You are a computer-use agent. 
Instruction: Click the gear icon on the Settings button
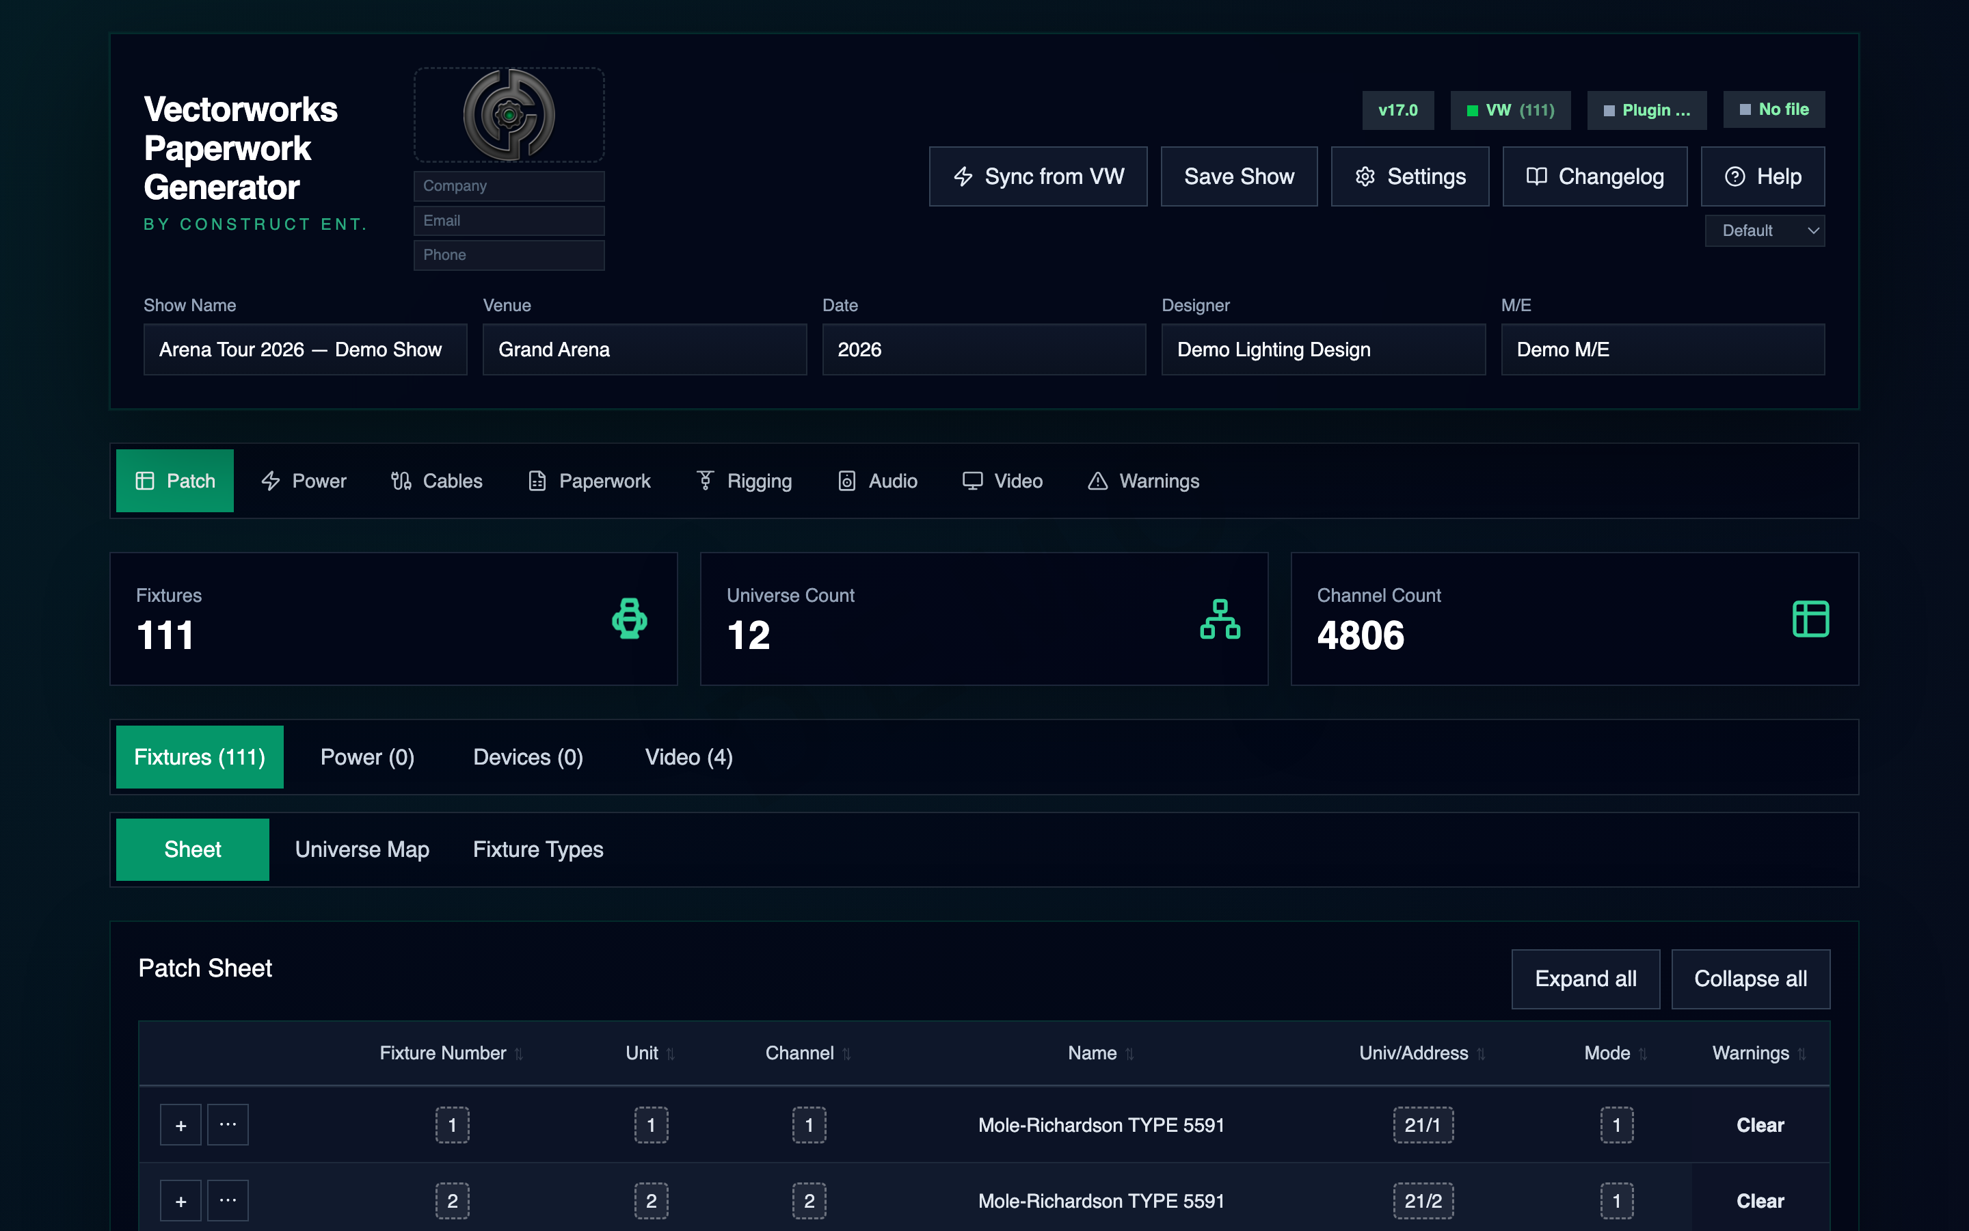click(1365, 176)
